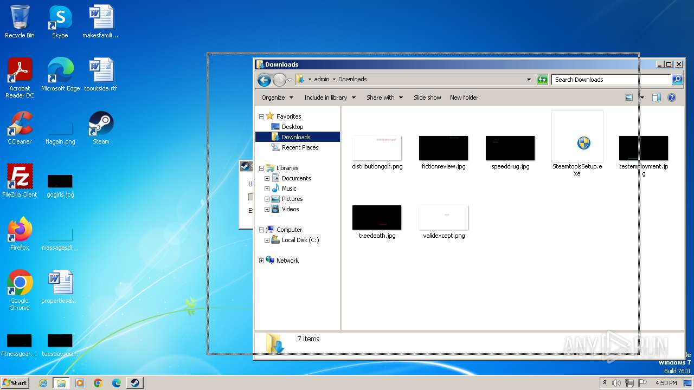This screenshot has width=694, height=390.
Task: Open the Recycle Bin desktop icon
Action: pyautogui.click(x=20, y=22)
